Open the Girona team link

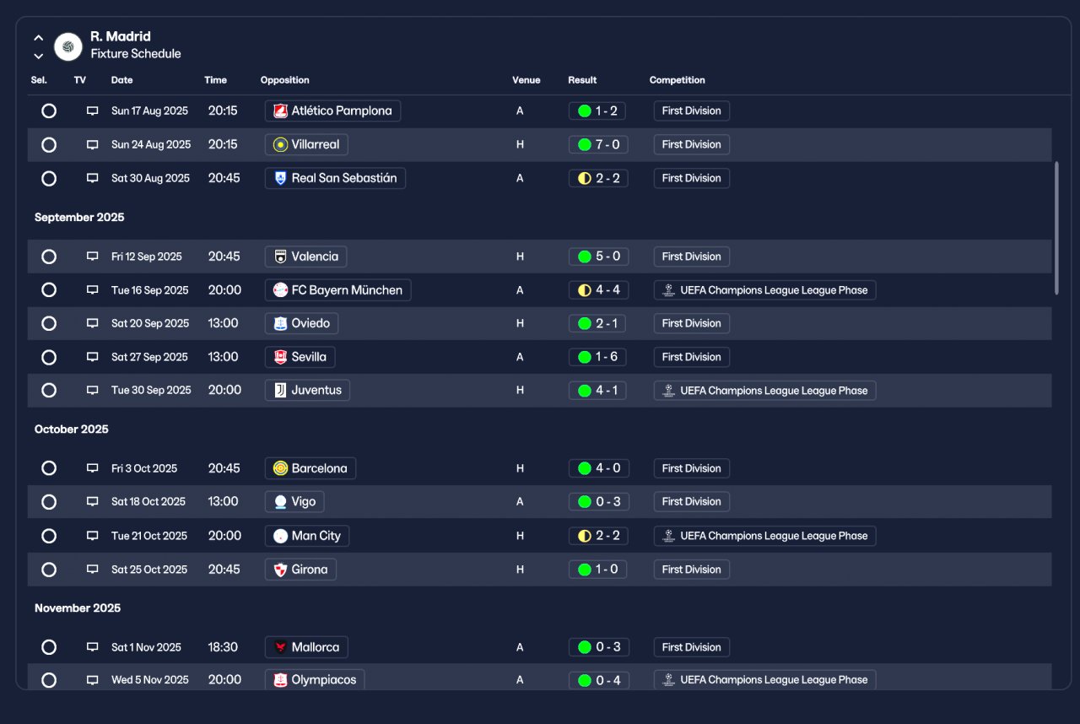point(300,570)
